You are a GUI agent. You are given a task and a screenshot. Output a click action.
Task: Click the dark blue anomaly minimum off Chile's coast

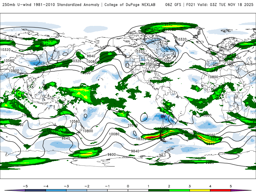point(163,116)
